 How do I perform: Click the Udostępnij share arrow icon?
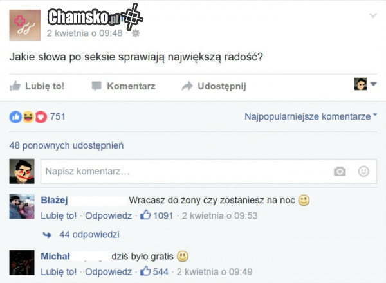(187, 86)
